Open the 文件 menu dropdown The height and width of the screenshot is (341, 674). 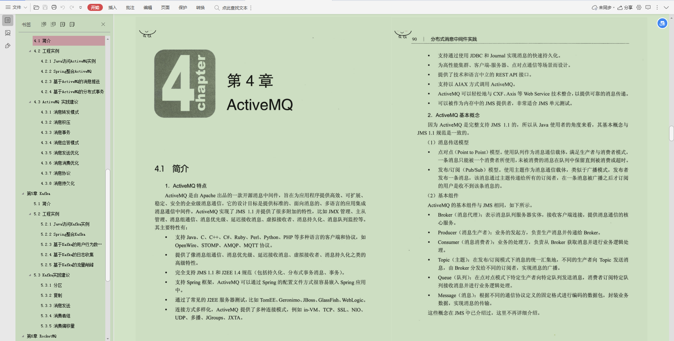click(x=16, y=7)
